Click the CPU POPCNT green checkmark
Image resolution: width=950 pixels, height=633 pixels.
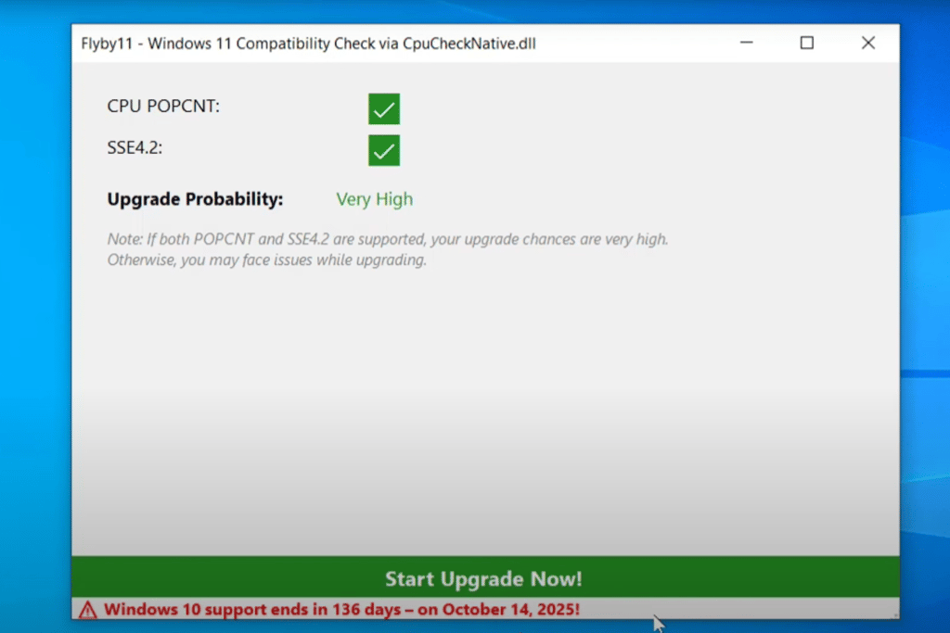384,109
